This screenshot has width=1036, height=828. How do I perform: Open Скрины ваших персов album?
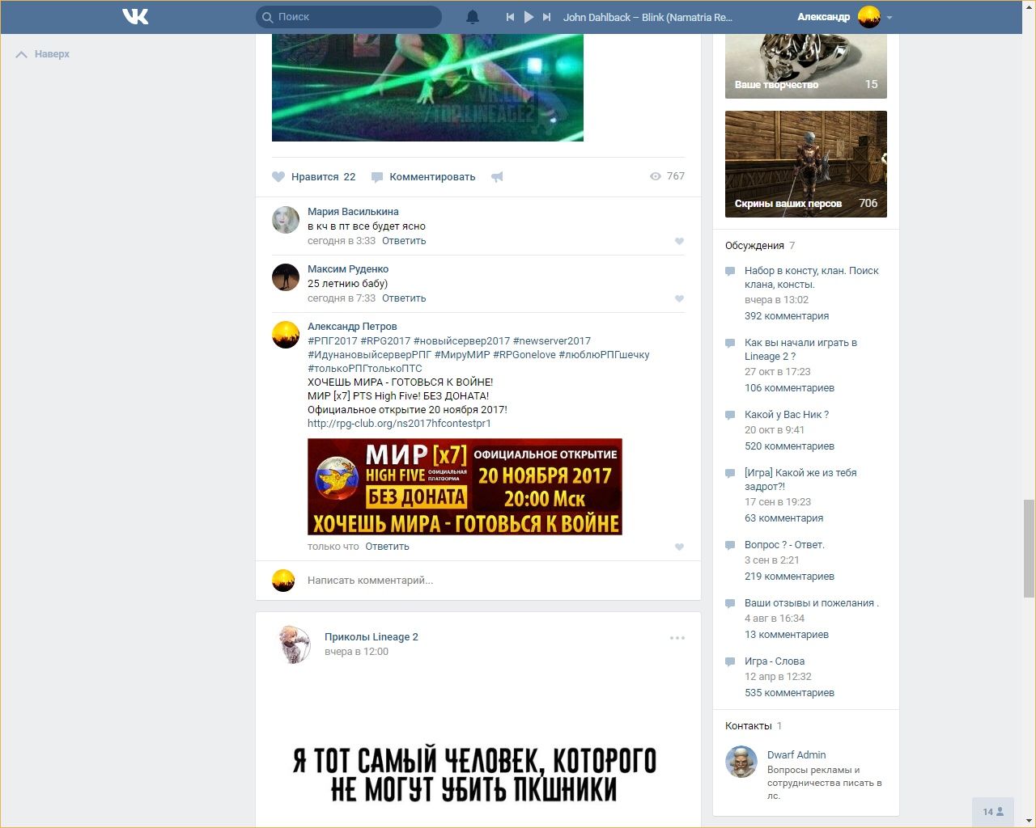click(806, 164)
